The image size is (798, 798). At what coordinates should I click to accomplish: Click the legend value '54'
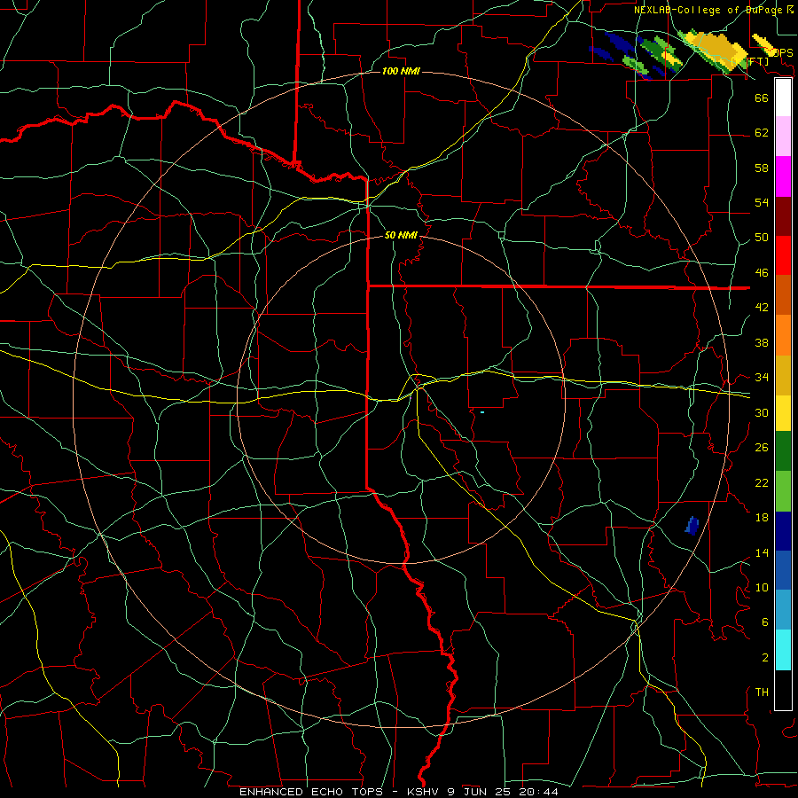point(762,202)
